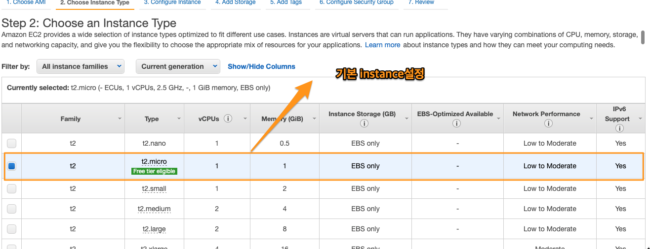Click the Network Performance info icon
Image resolution: width=650 pixels, height=249 pixels.
tap(548, 124)
